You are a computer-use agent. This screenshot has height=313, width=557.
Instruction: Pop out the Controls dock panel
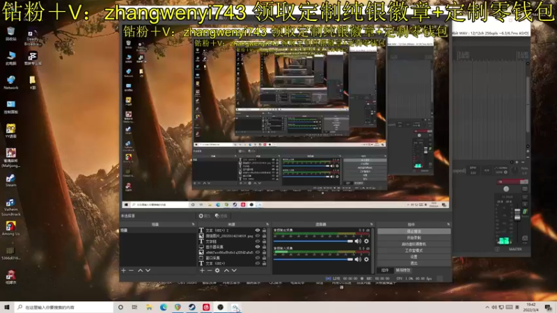[448, 224]
